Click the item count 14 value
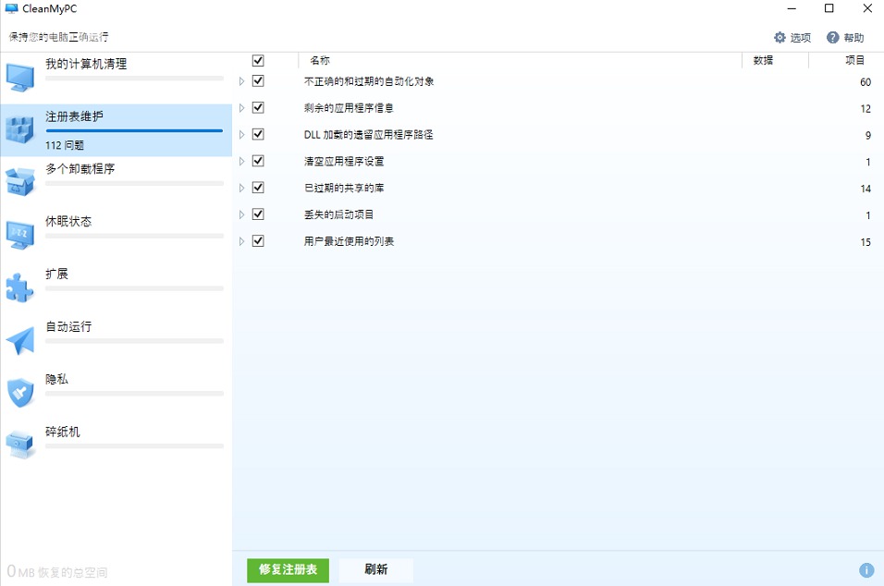Image resolution: width=884 pixels, height=586 pixels. [x=866, y=189]
